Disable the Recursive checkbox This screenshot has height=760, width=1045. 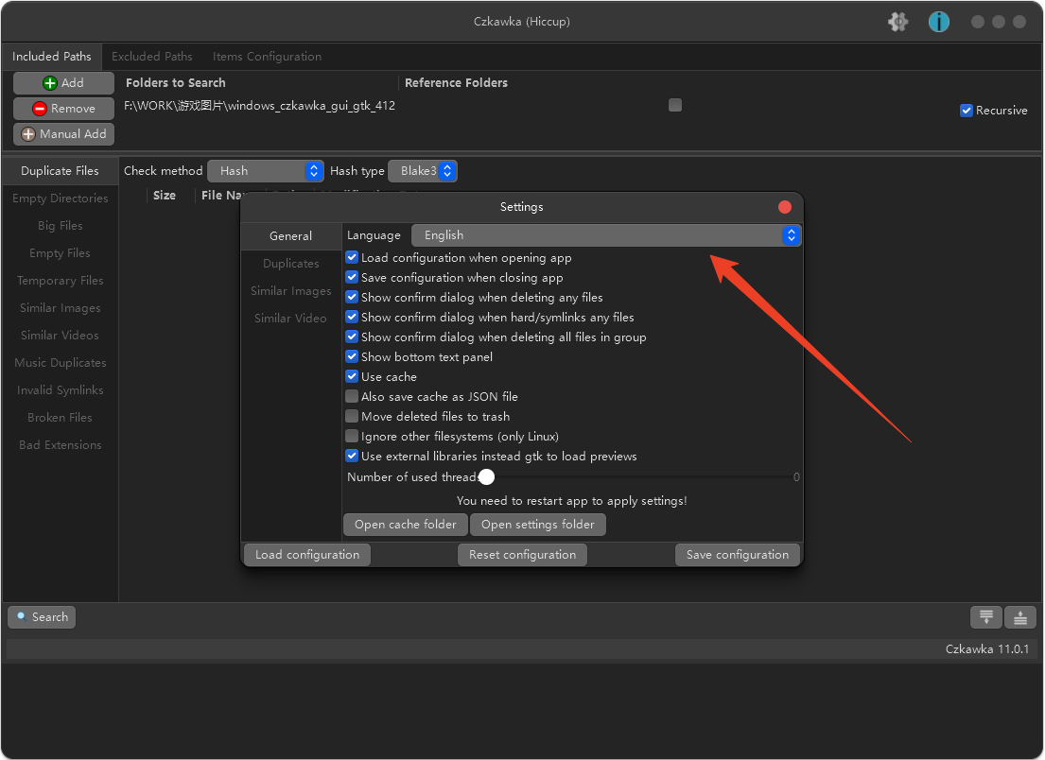click(x=967, y=111)
